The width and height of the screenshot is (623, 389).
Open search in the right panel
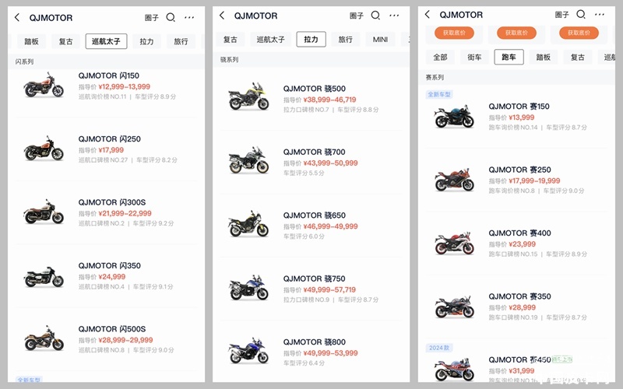(581, 14)
